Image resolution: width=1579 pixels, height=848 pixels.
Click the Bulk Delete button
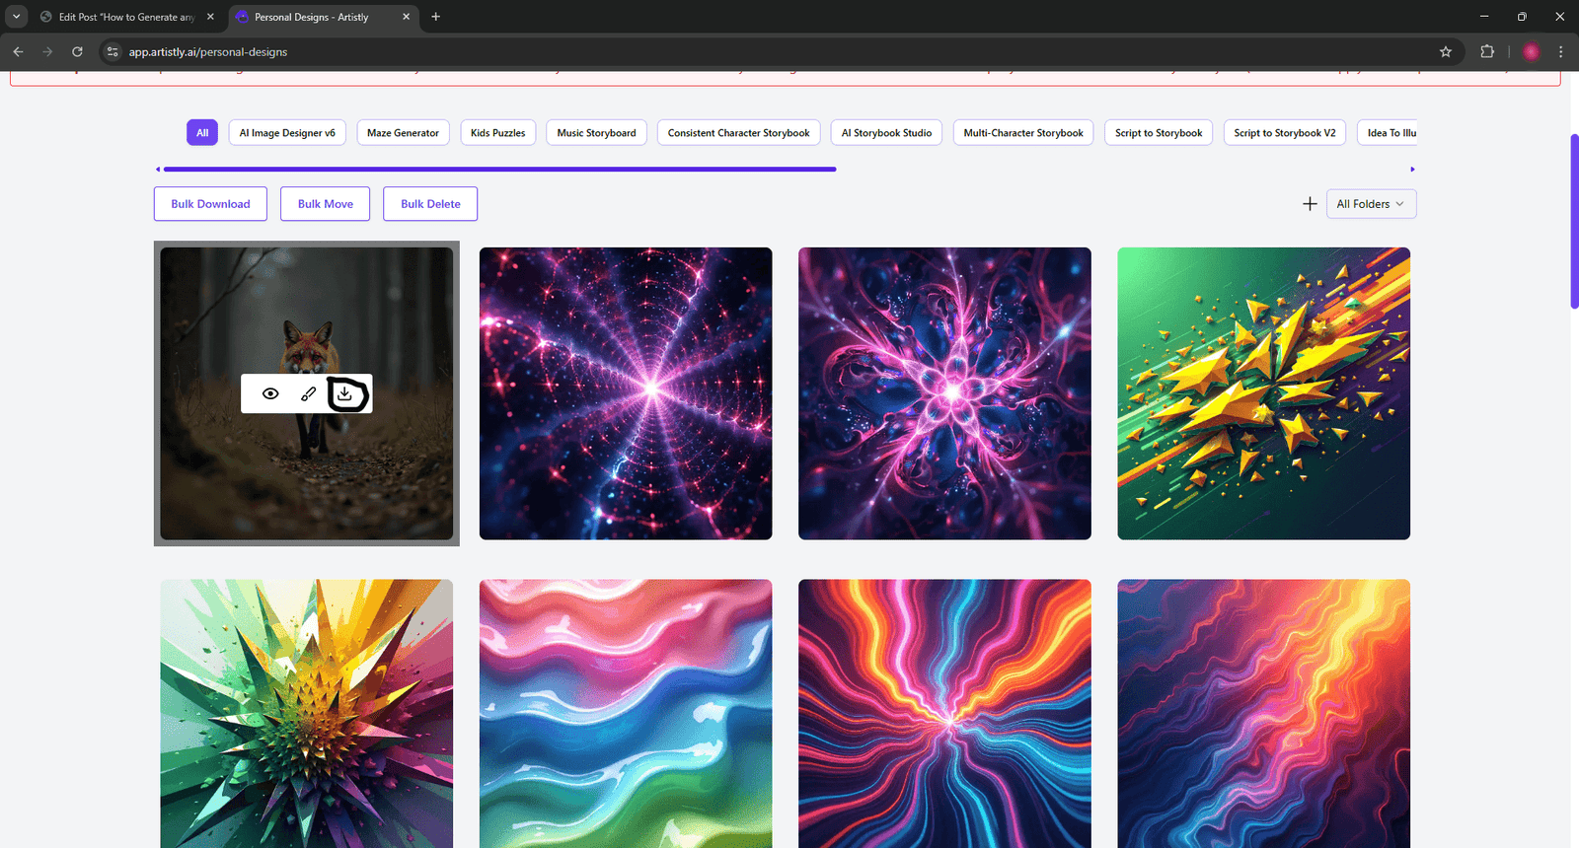(x=430, y=204)
